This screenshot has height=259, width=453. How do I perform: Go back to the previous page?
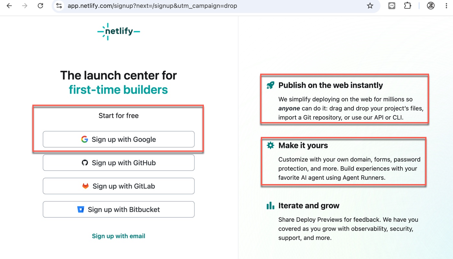[x=9, y=6]
